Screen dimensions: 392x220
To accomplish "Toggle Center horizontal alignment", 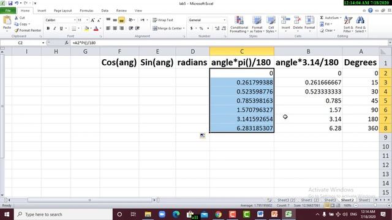I will pyautogui.click(x=115, y=28).
